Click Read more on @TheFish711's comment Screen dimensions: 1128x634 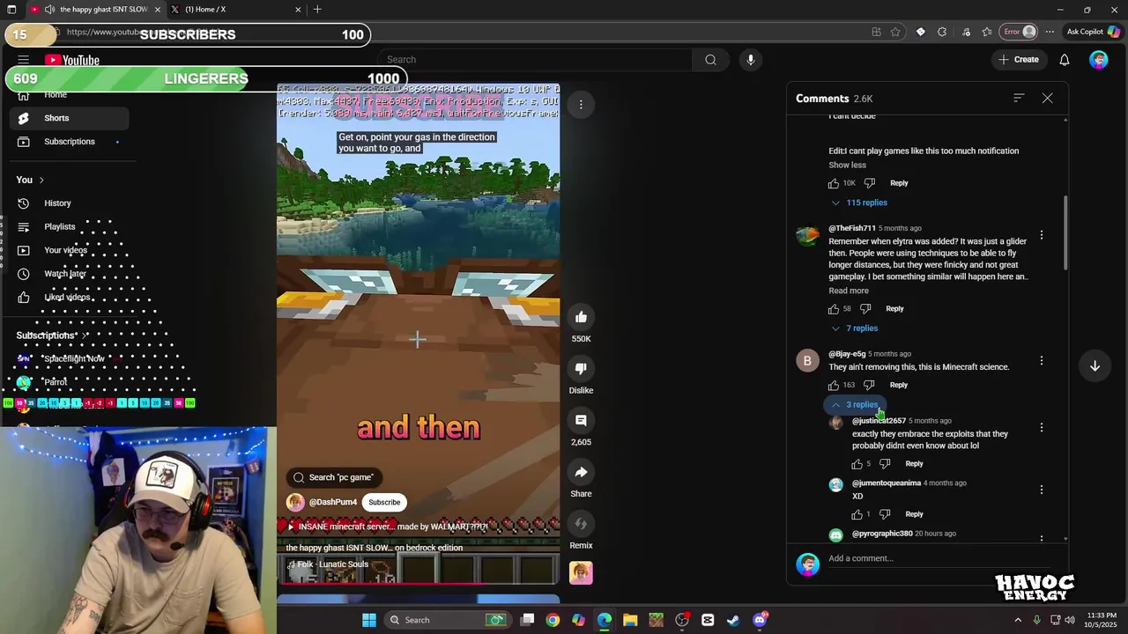pyautogui.click(x=849, y=291)
